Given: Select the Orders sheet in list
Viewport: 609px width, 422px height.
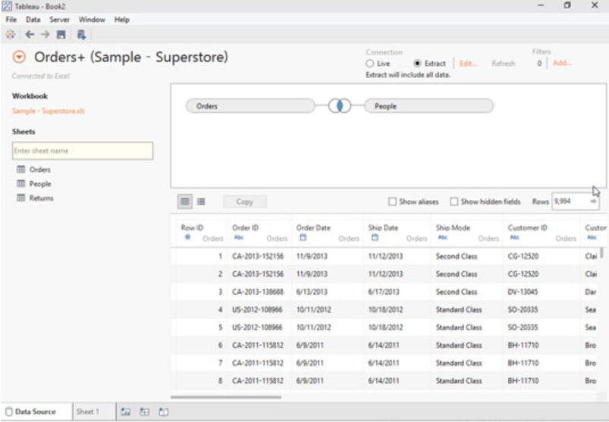Looking at the screenshot, I should (39, 170).
